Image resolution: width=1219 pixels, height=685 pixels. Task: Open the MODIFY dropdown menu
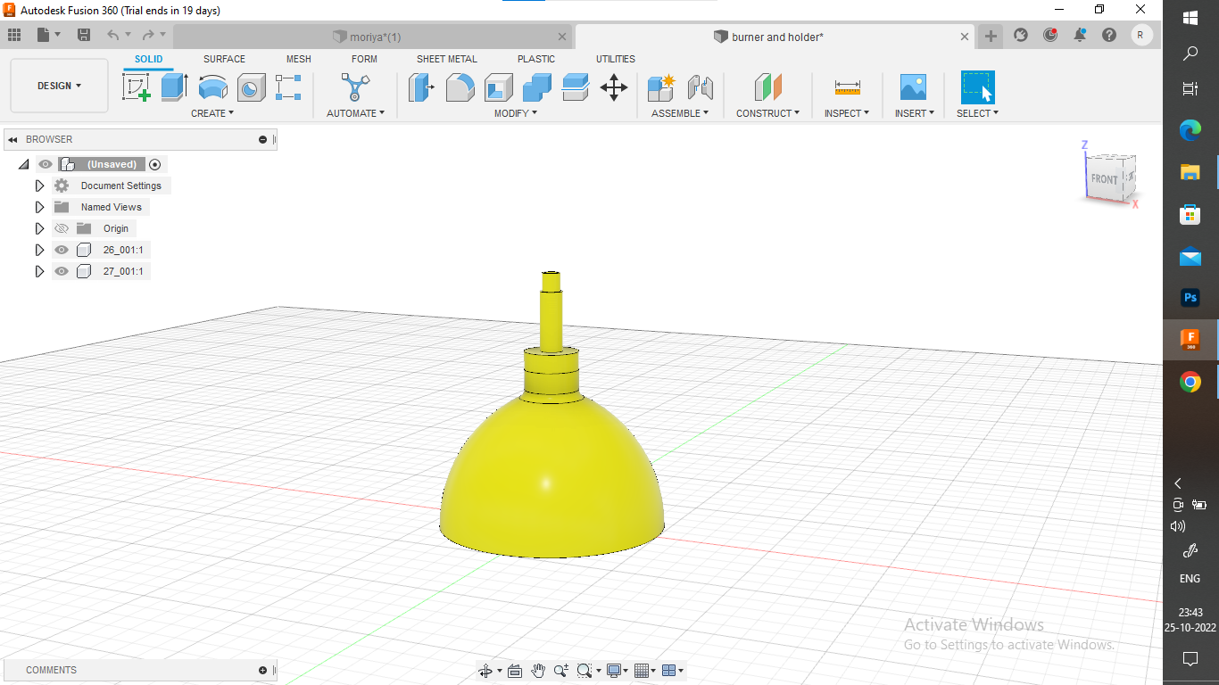pos(516,113)
